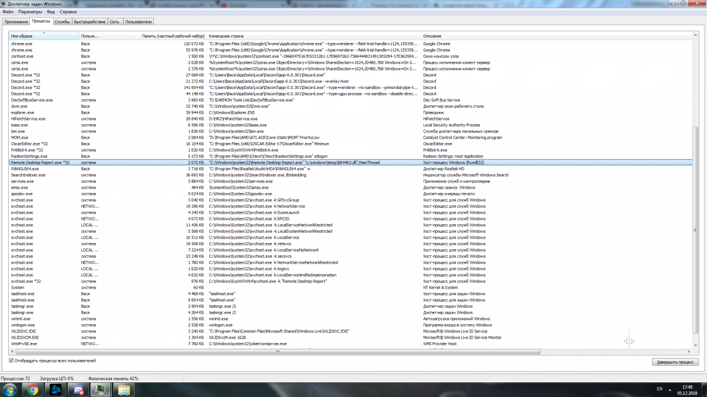Switch to the Пользователи tab
The width and height of the screenshot is (707, 397).
(138, 22)
